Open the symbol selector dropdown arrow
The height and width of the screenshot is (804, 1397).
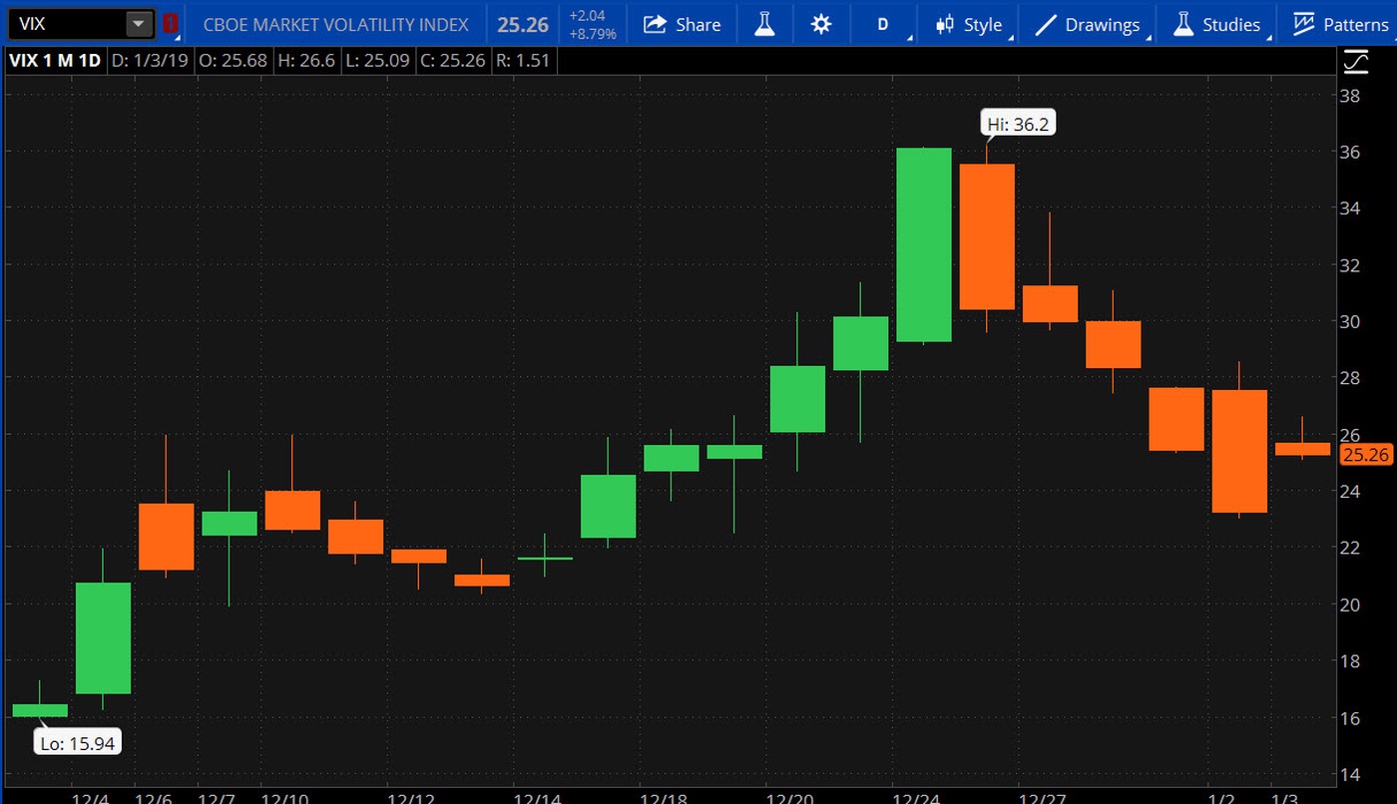[140, 24]
